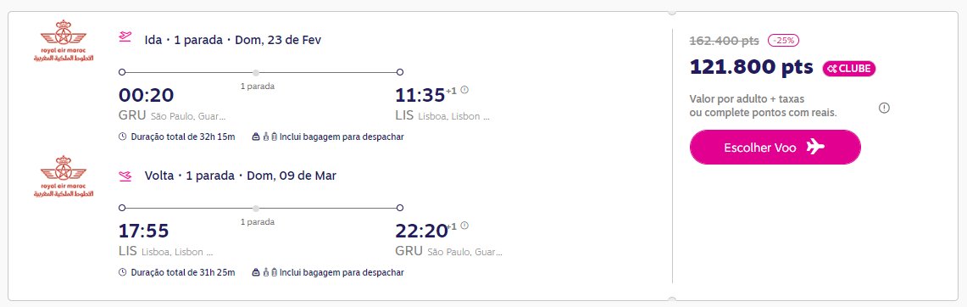Click the outbound 1 parada stop marker
Viewport: 967px width, 307px height.
(256, 72)
